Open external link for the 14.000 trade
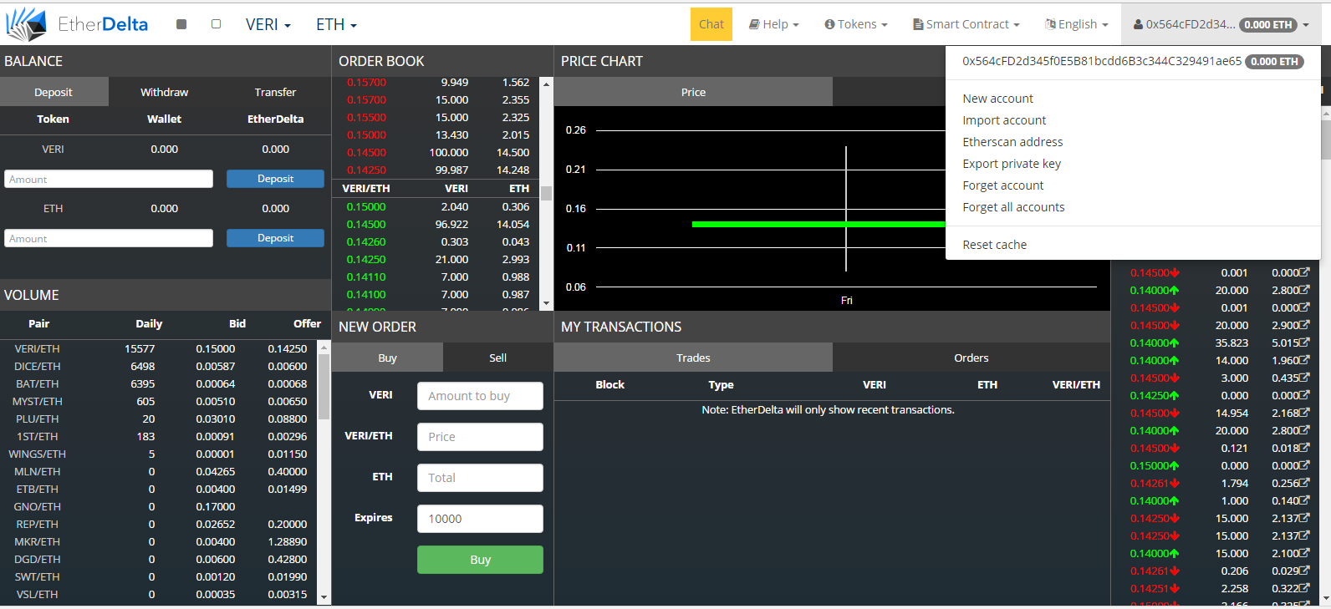The width and height of the screenshot is (1331, 609). tap(1304, 360)
